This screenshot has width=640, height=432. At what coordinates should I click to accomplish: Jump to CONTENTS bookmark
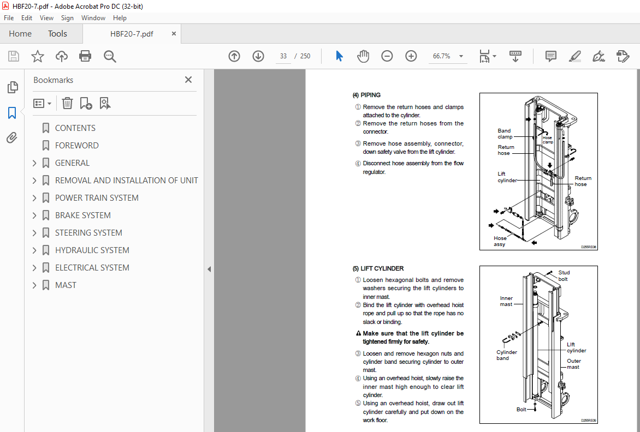[x=75, y=128]
